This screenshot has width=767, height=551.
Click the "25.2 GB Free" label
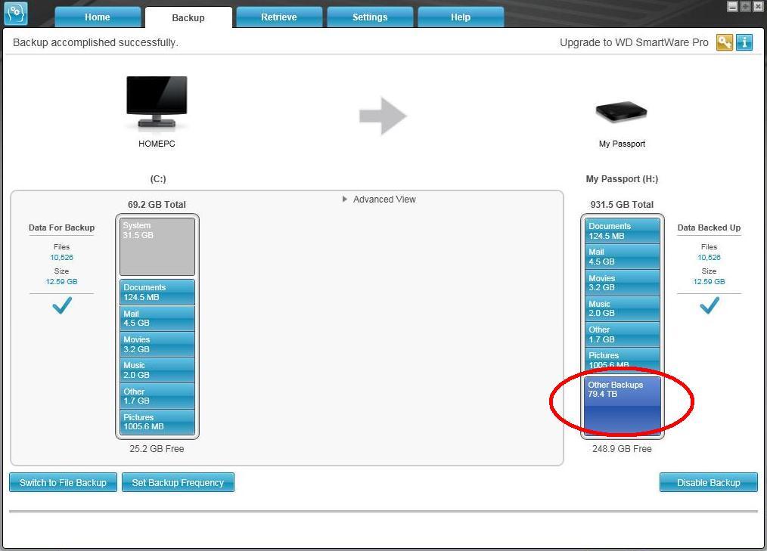point(157,448)
